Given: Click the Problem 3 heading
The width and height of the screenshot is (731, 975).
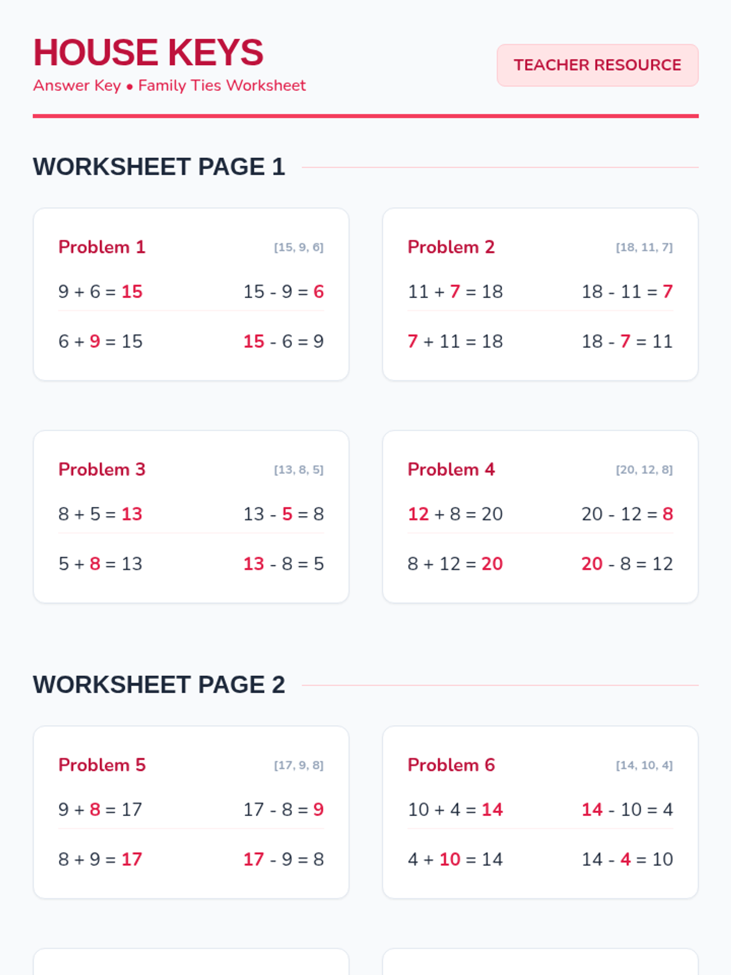Looking at the screenshot, I should point(102,469).
